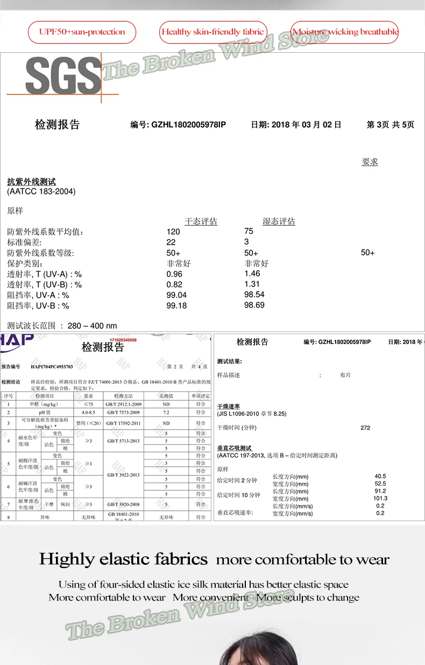The image size is (425, 665).
Task: Click the wicking value 101.3
Action: pyautogui.click(x=380, y=498)
